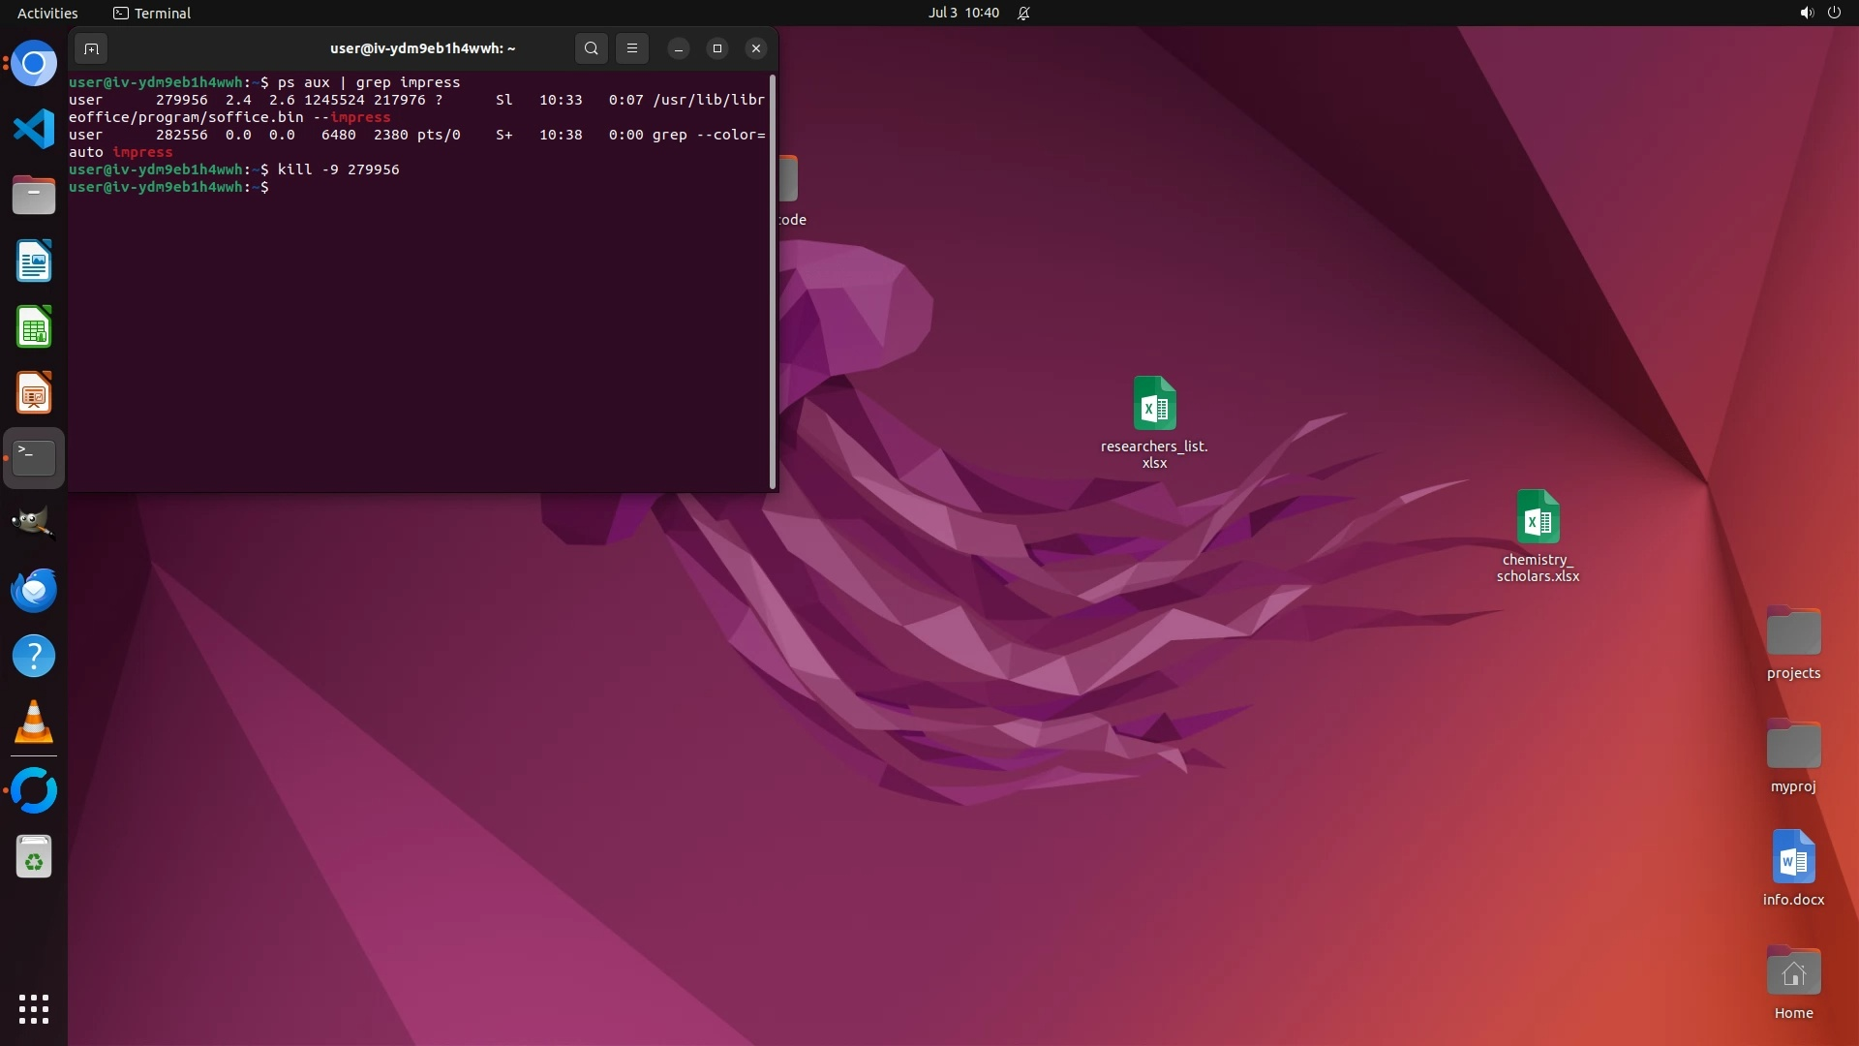Open GIMP from the dock
The image size is (1859, 1046).
34,523
